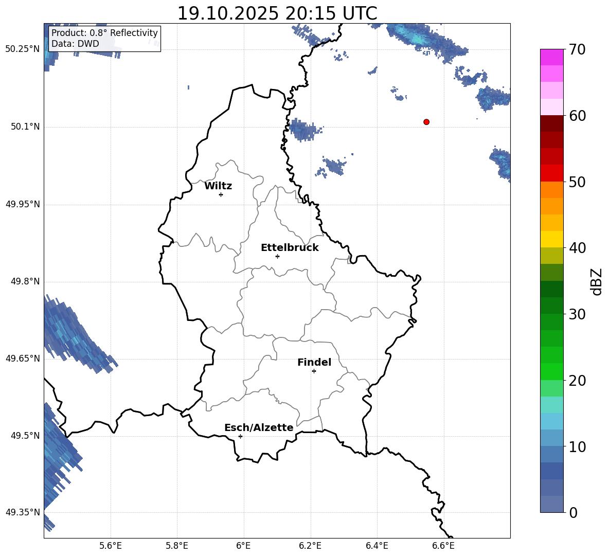
Task: Click the 49.95°N latitude label
Action: 23,204
